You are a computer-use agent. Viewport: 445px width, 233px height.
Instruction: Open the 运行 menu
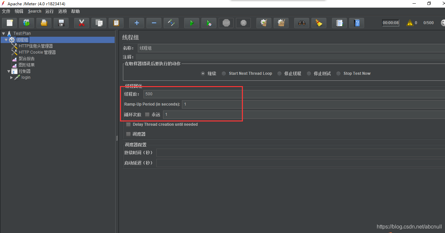[49, 11]
